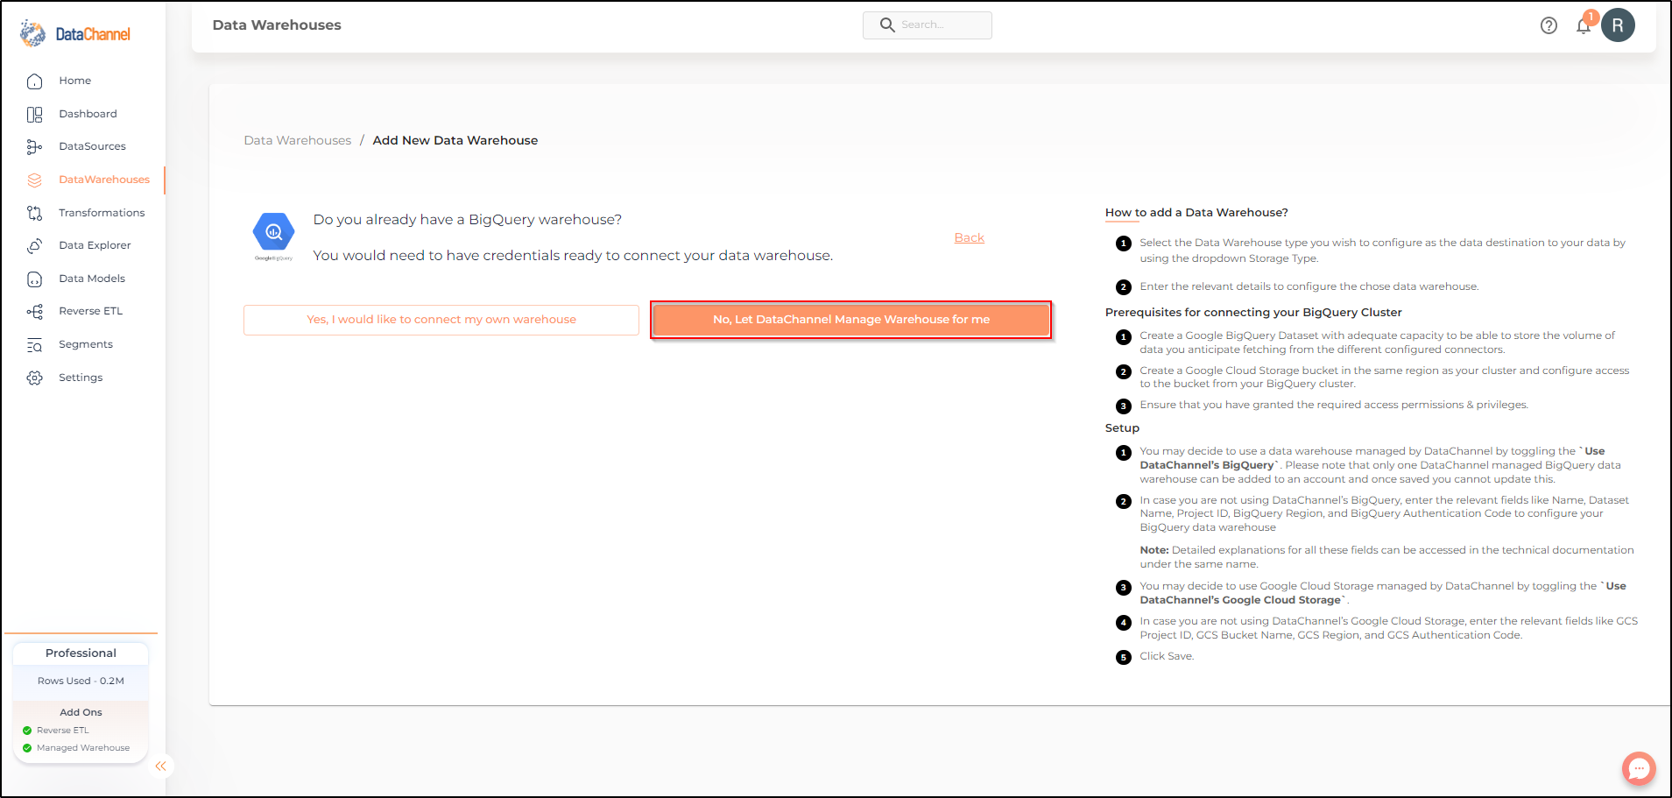The height and width of the screenshot is (798, 1672).
Task: Go to Home menu item
Action: 75,81
